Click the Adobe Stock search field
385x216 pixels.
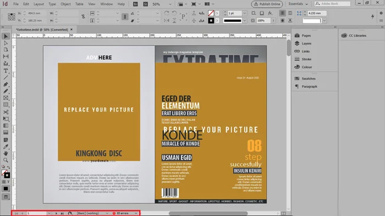333,4
